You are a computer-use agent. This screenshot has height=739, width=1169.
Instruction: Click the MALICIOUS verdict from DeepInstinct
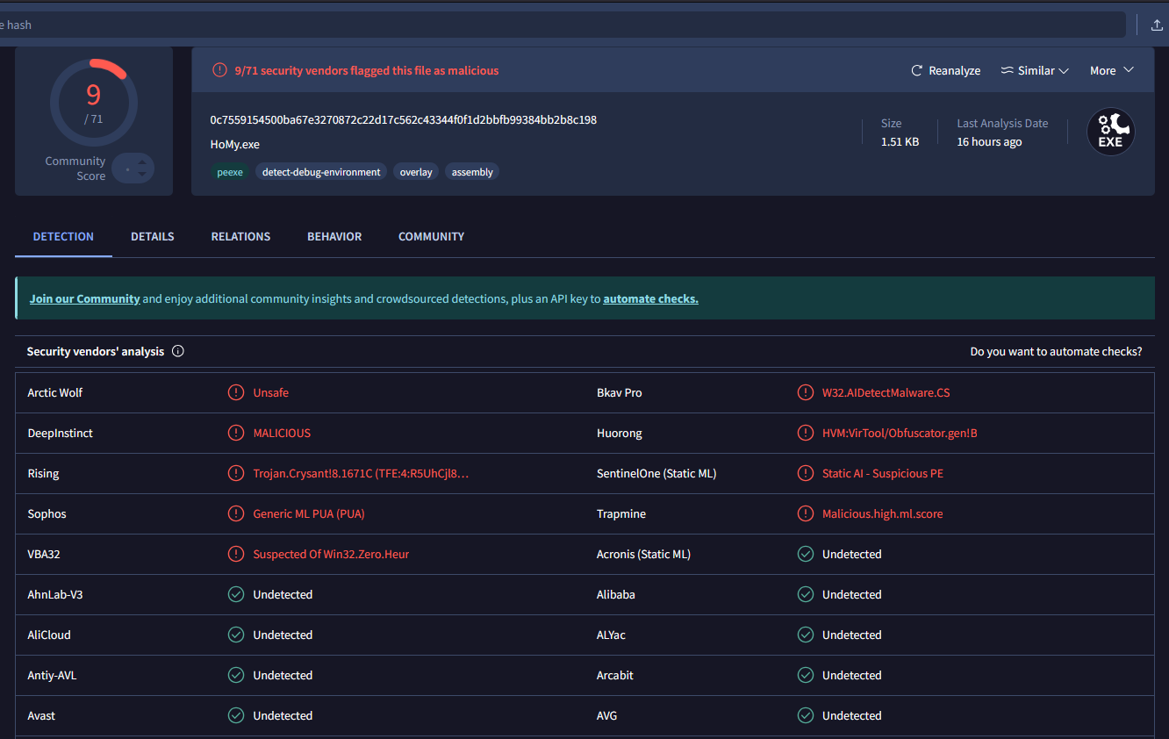(282, 433)
